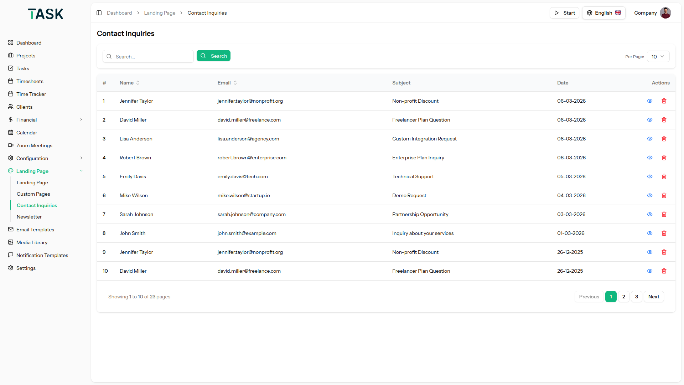This screenshot has width=684, height=385.
Task: Go to pagination page 2
Action: click(623, 297)
